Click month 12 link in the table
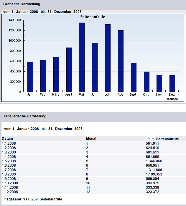 pyautogui.click(x=88, y=192)
